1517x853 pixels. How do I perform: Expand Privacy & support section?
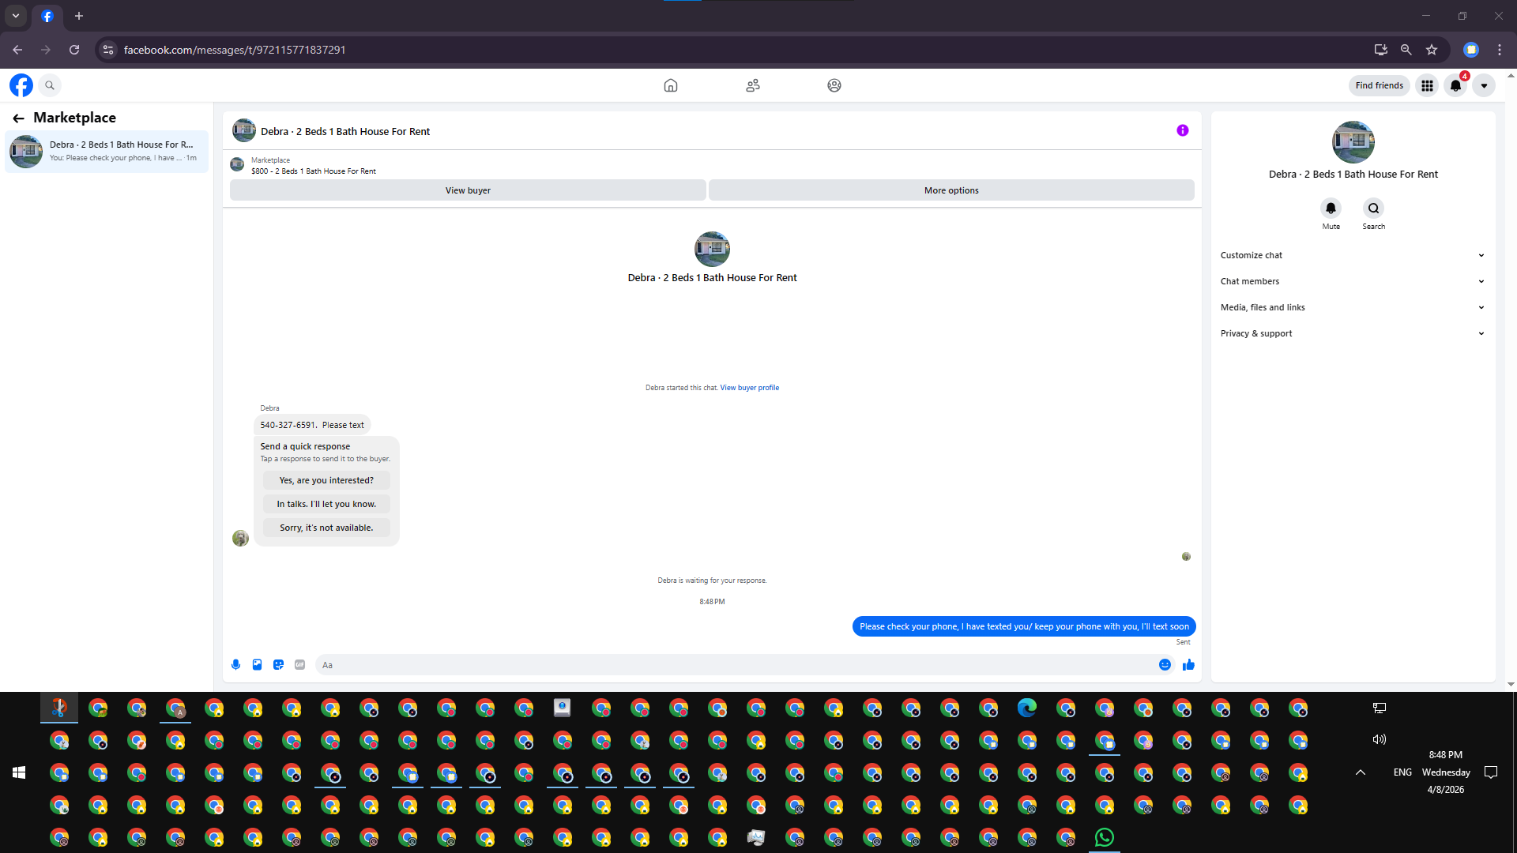(1352, 333)
